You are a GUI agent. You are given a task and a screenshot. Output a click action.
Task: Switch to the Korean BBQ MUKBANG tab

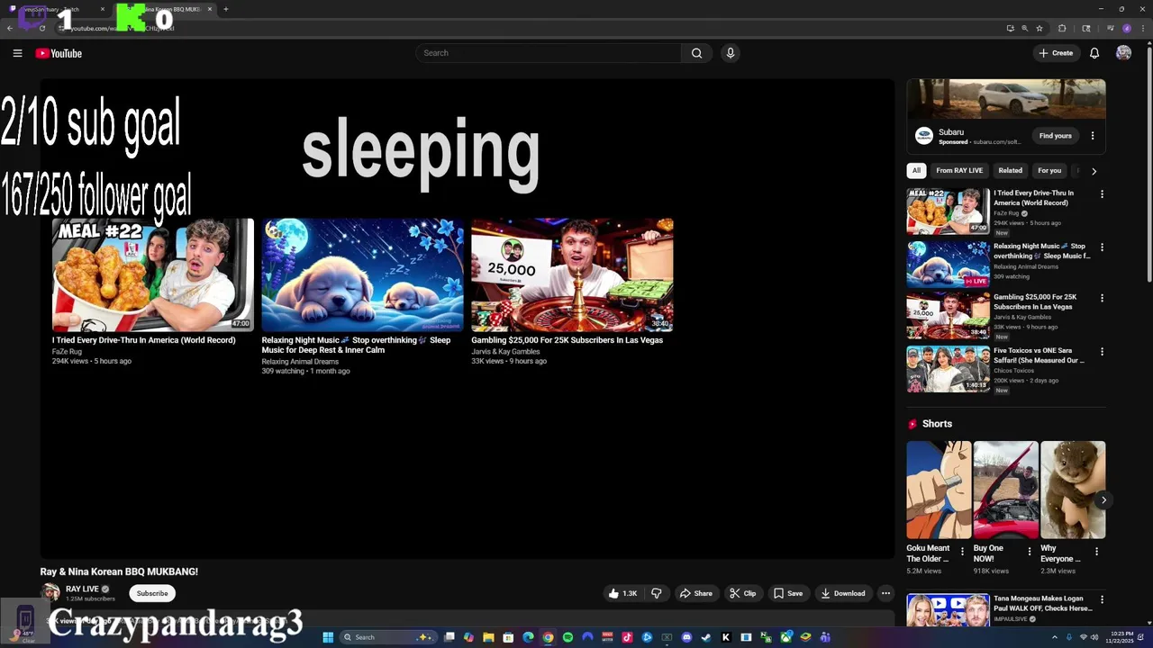[x=167, y=9]
